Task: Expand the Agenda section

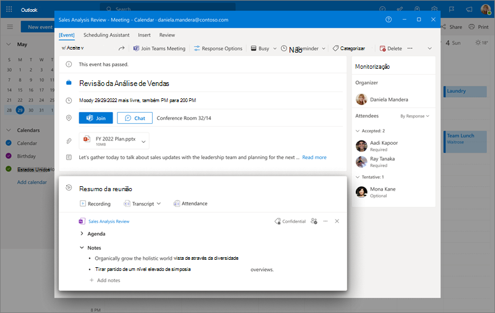Action: (82, 233)
